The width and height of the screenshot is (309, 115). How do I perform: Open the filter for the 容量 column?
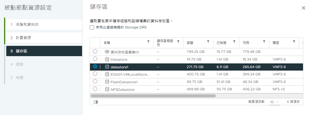[208, 41]
